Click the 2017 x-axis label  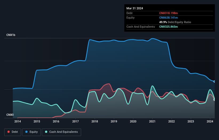point(75,121)
